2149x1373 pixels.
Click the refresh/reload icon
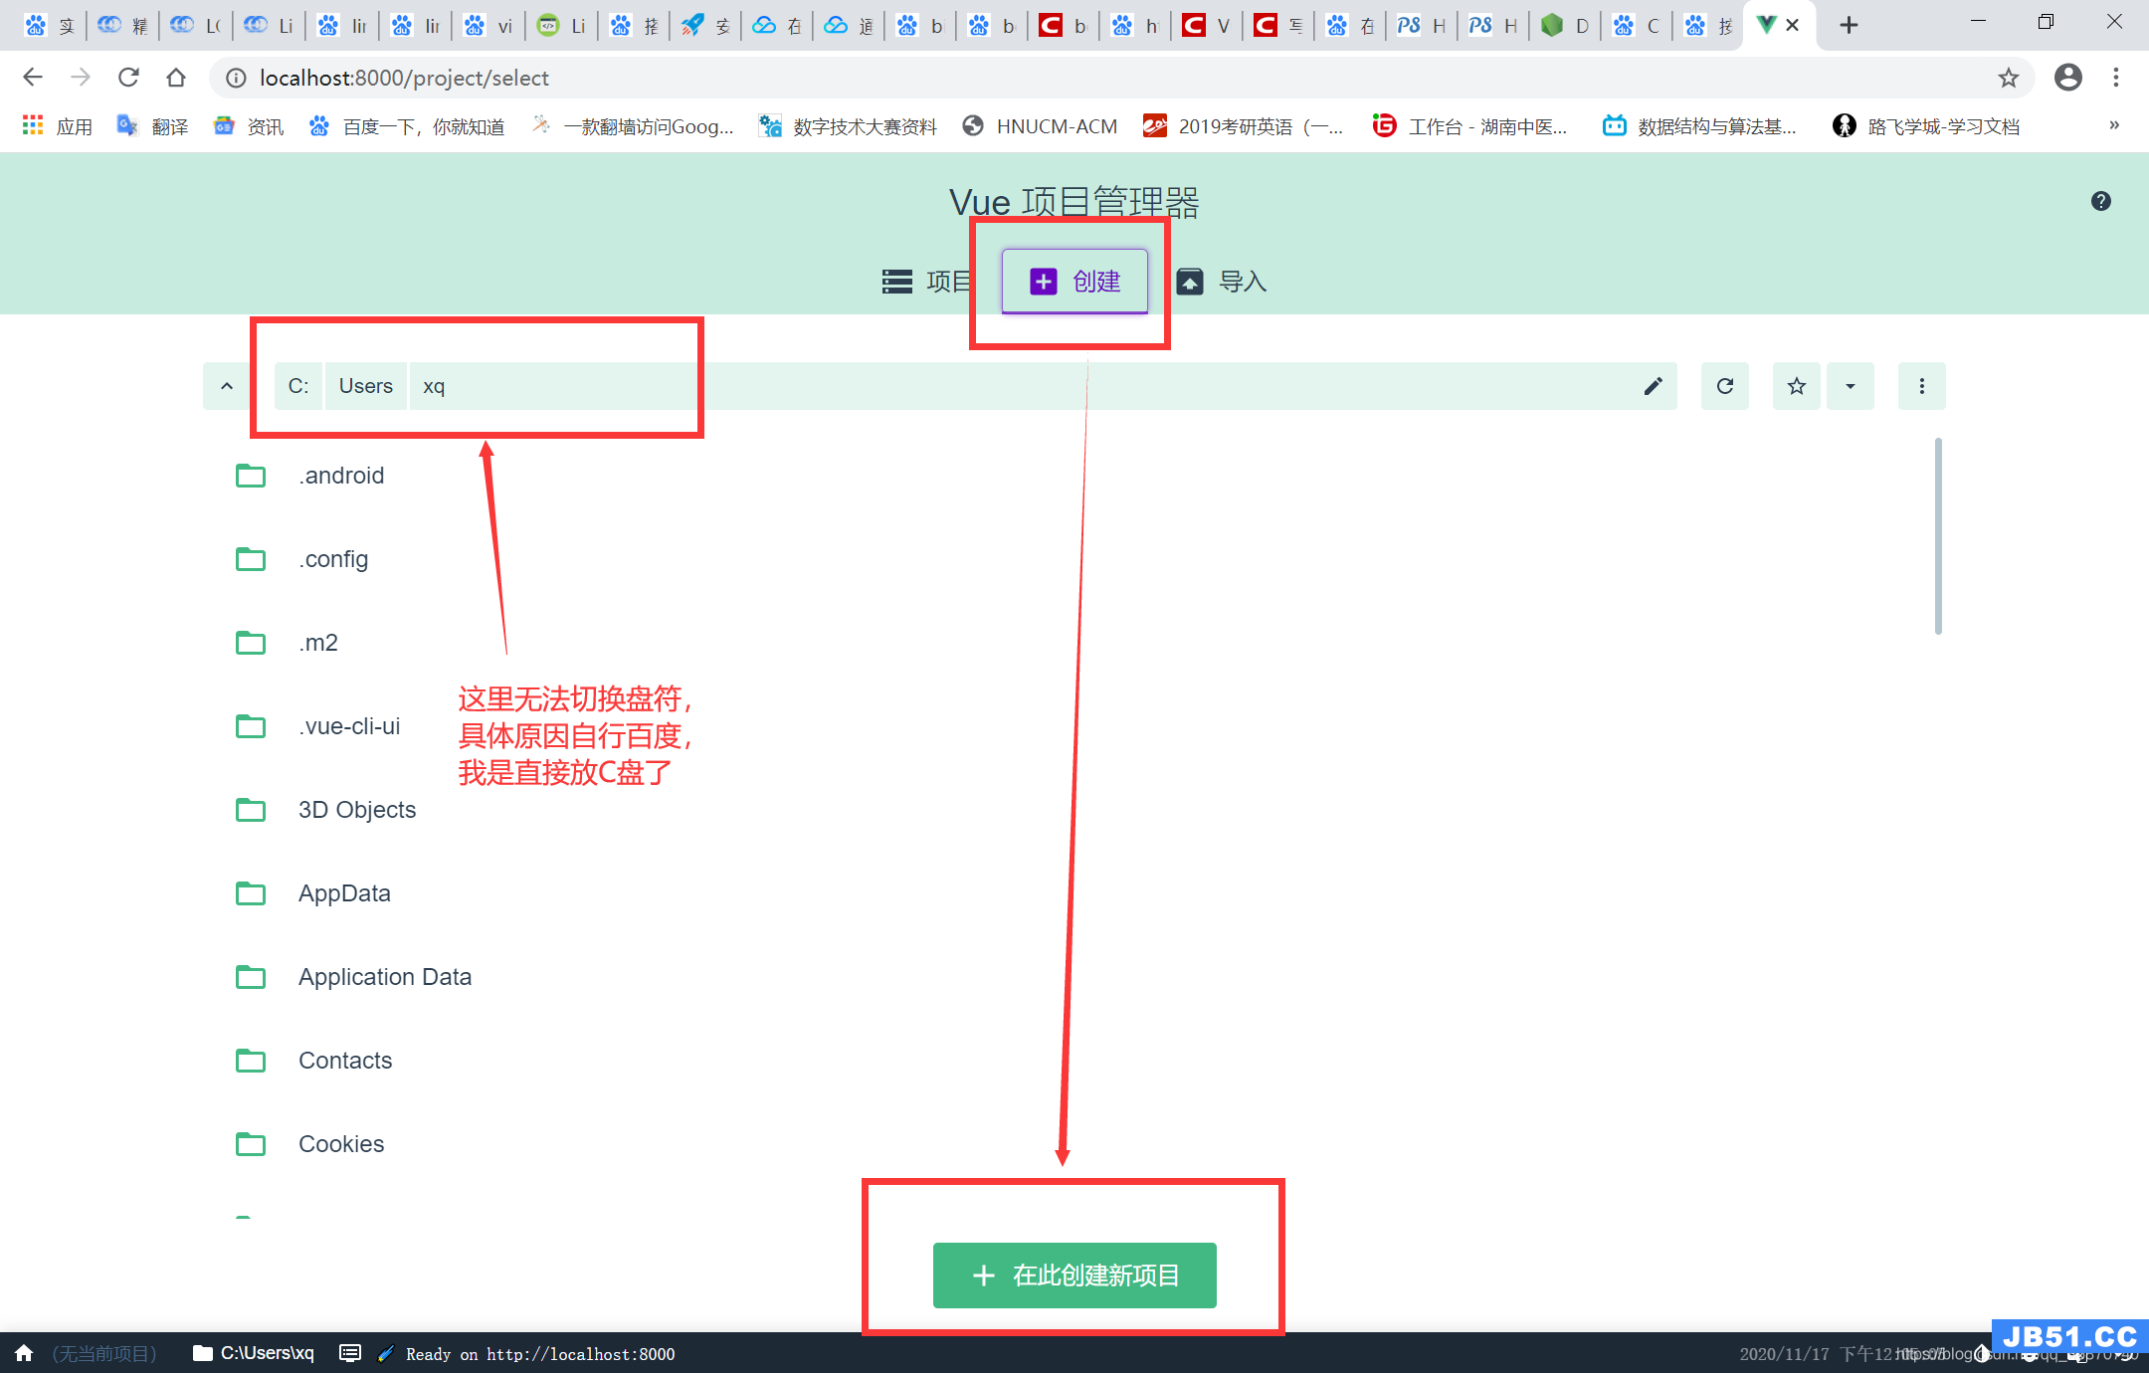point(1724,387)
